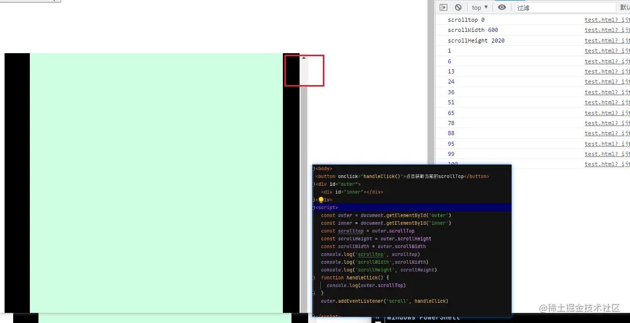This screenshot has width=630, height=323.
Task: Click the console.log('scrollHeight', scrollHeight) line
Action: click(379, 270)
